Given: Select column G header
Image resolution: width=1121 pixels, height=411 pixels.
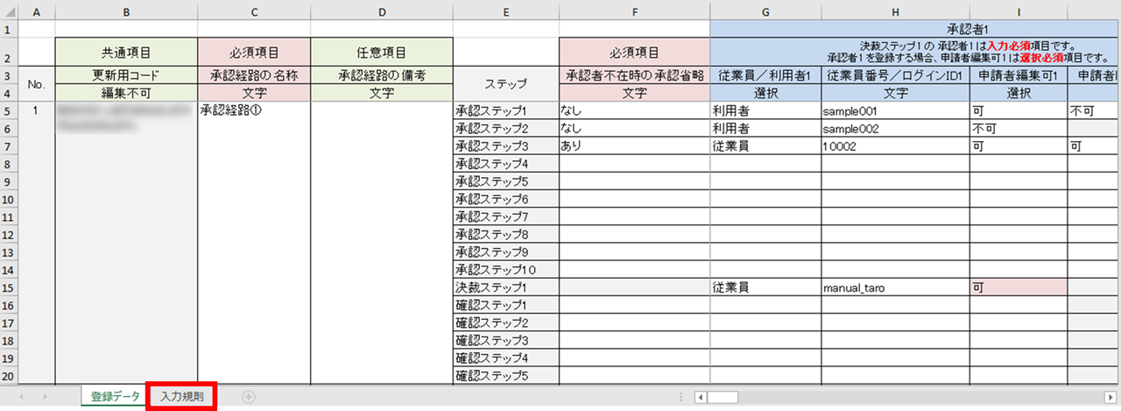Looking at the screenshot, I should click(x=766, y=11).
